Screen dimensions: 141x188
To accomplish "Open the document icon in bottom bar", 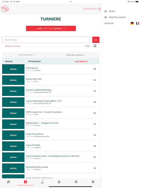I will (x=59, y=182).
